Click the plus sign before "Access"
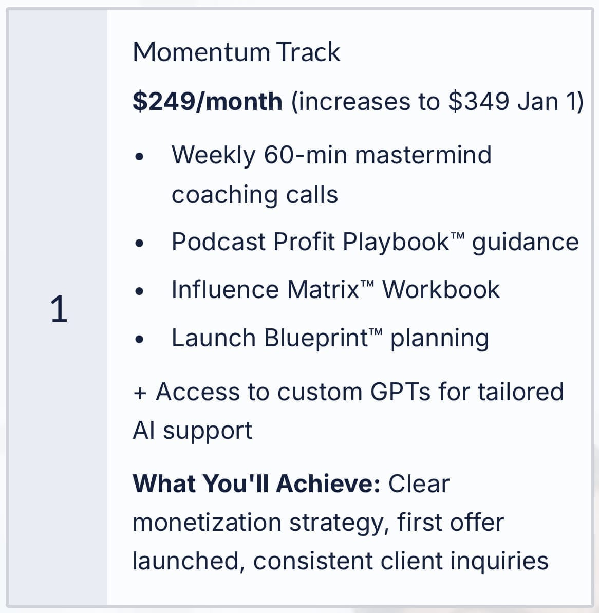The image size is (599, 613). (140, 394)
